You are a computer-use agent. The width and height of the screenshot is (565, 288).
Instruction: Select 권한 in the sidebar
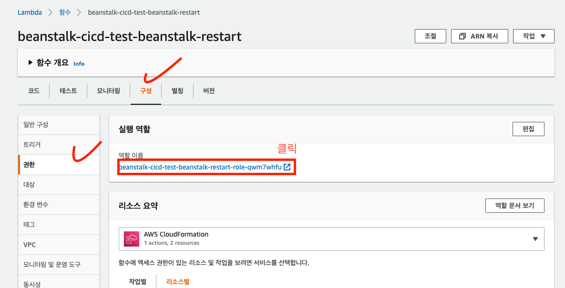(59, 165)
